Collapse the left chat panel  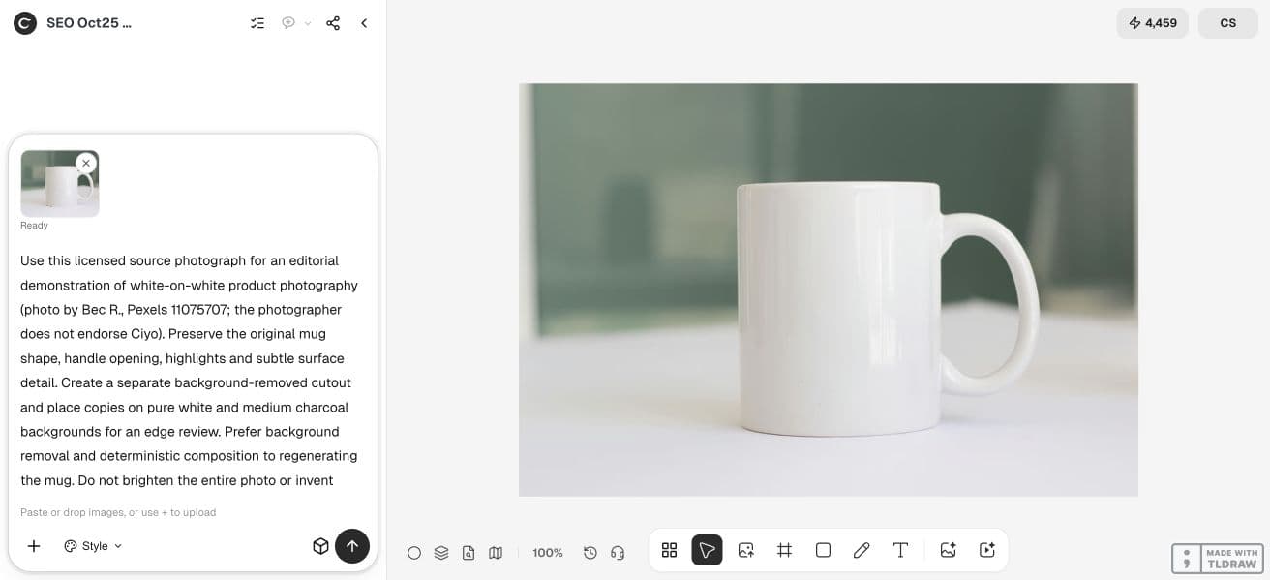point(364,23)
